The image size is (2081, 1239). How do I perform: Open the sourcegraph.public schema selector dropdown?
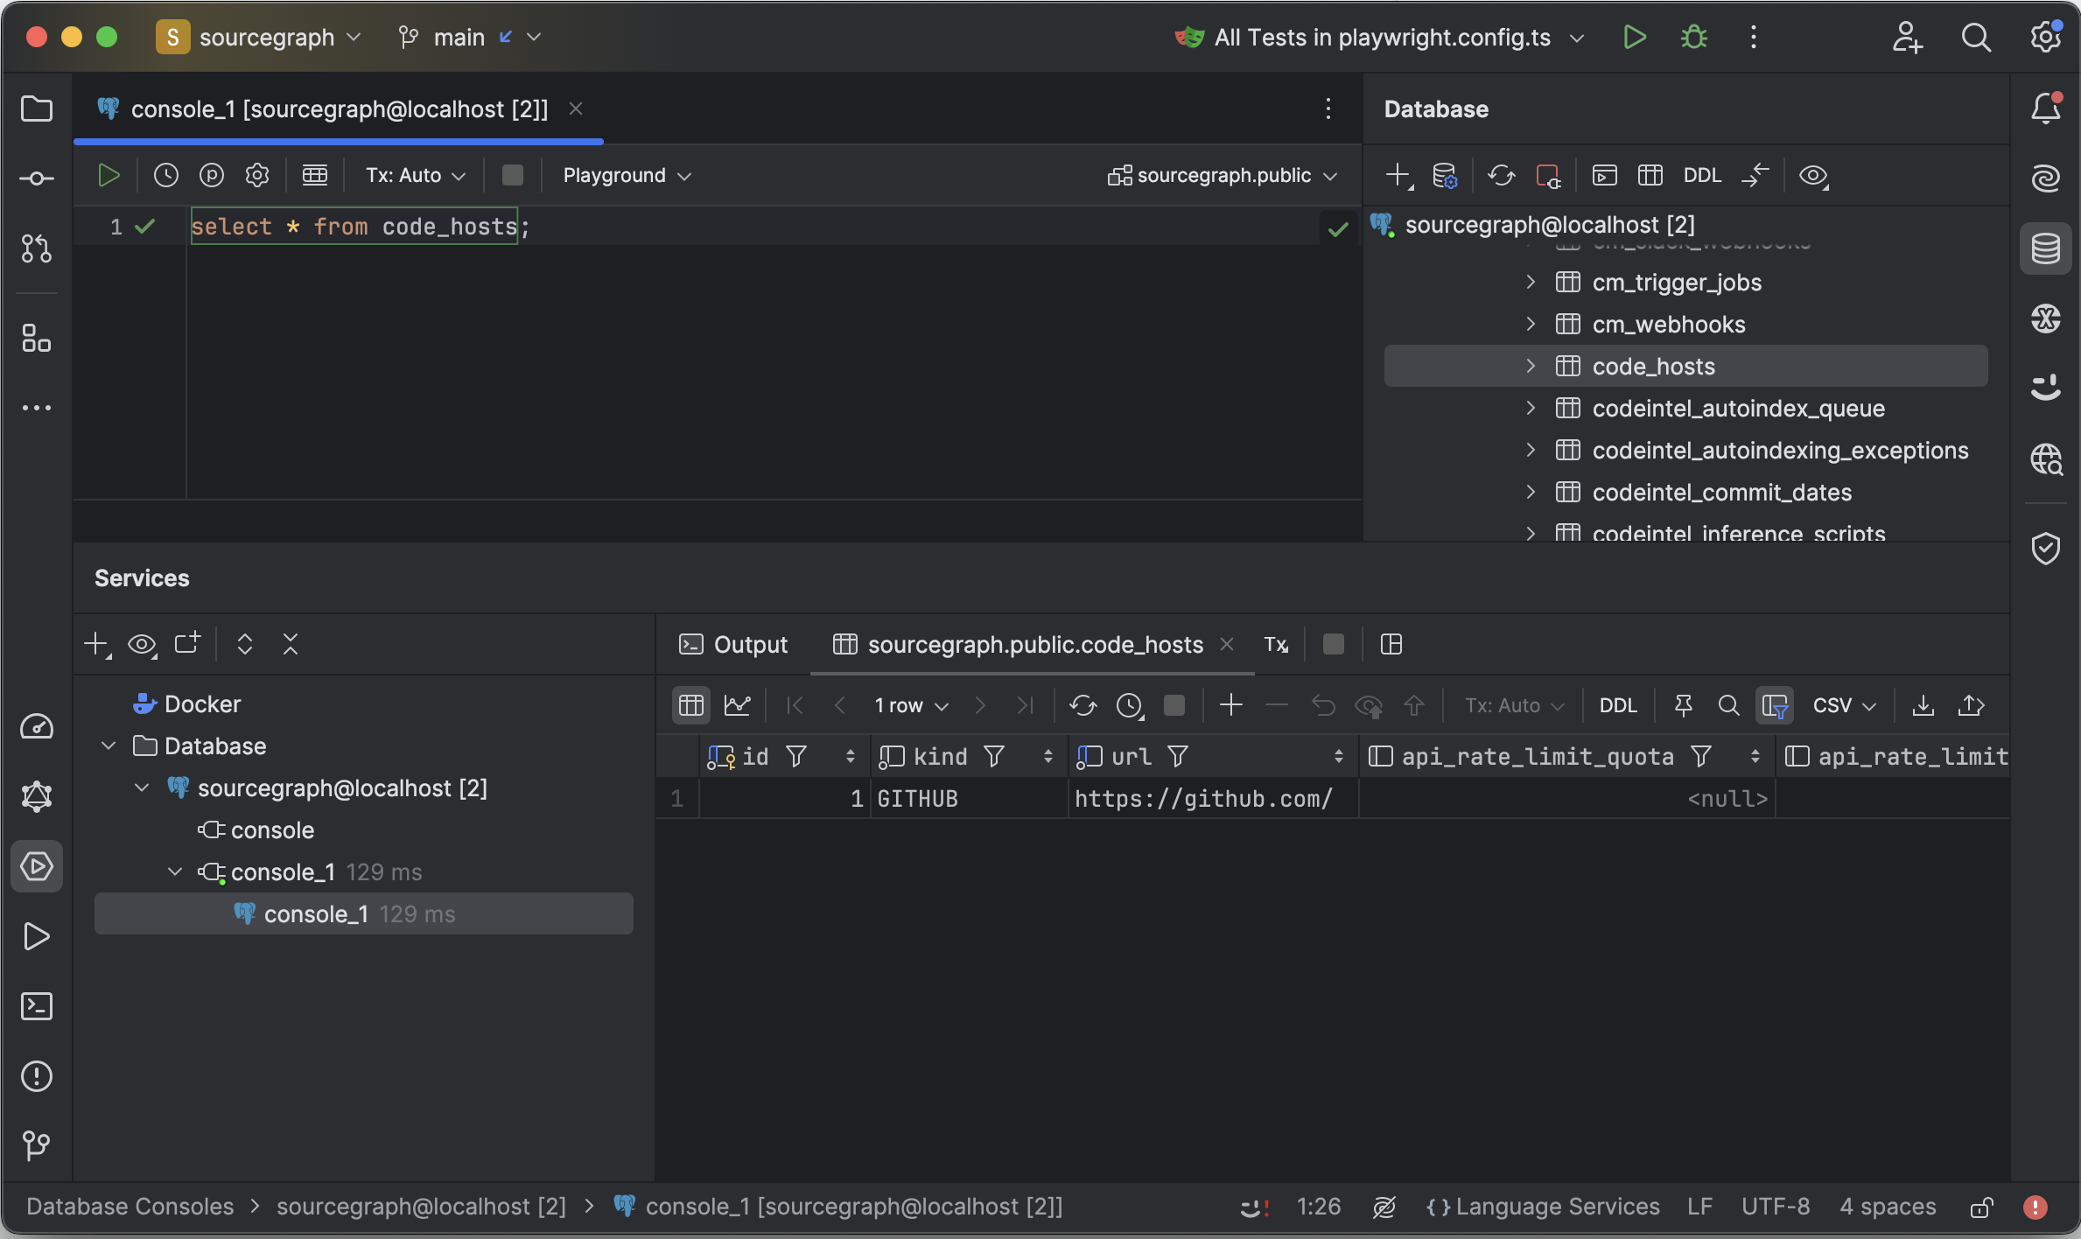1223,175
